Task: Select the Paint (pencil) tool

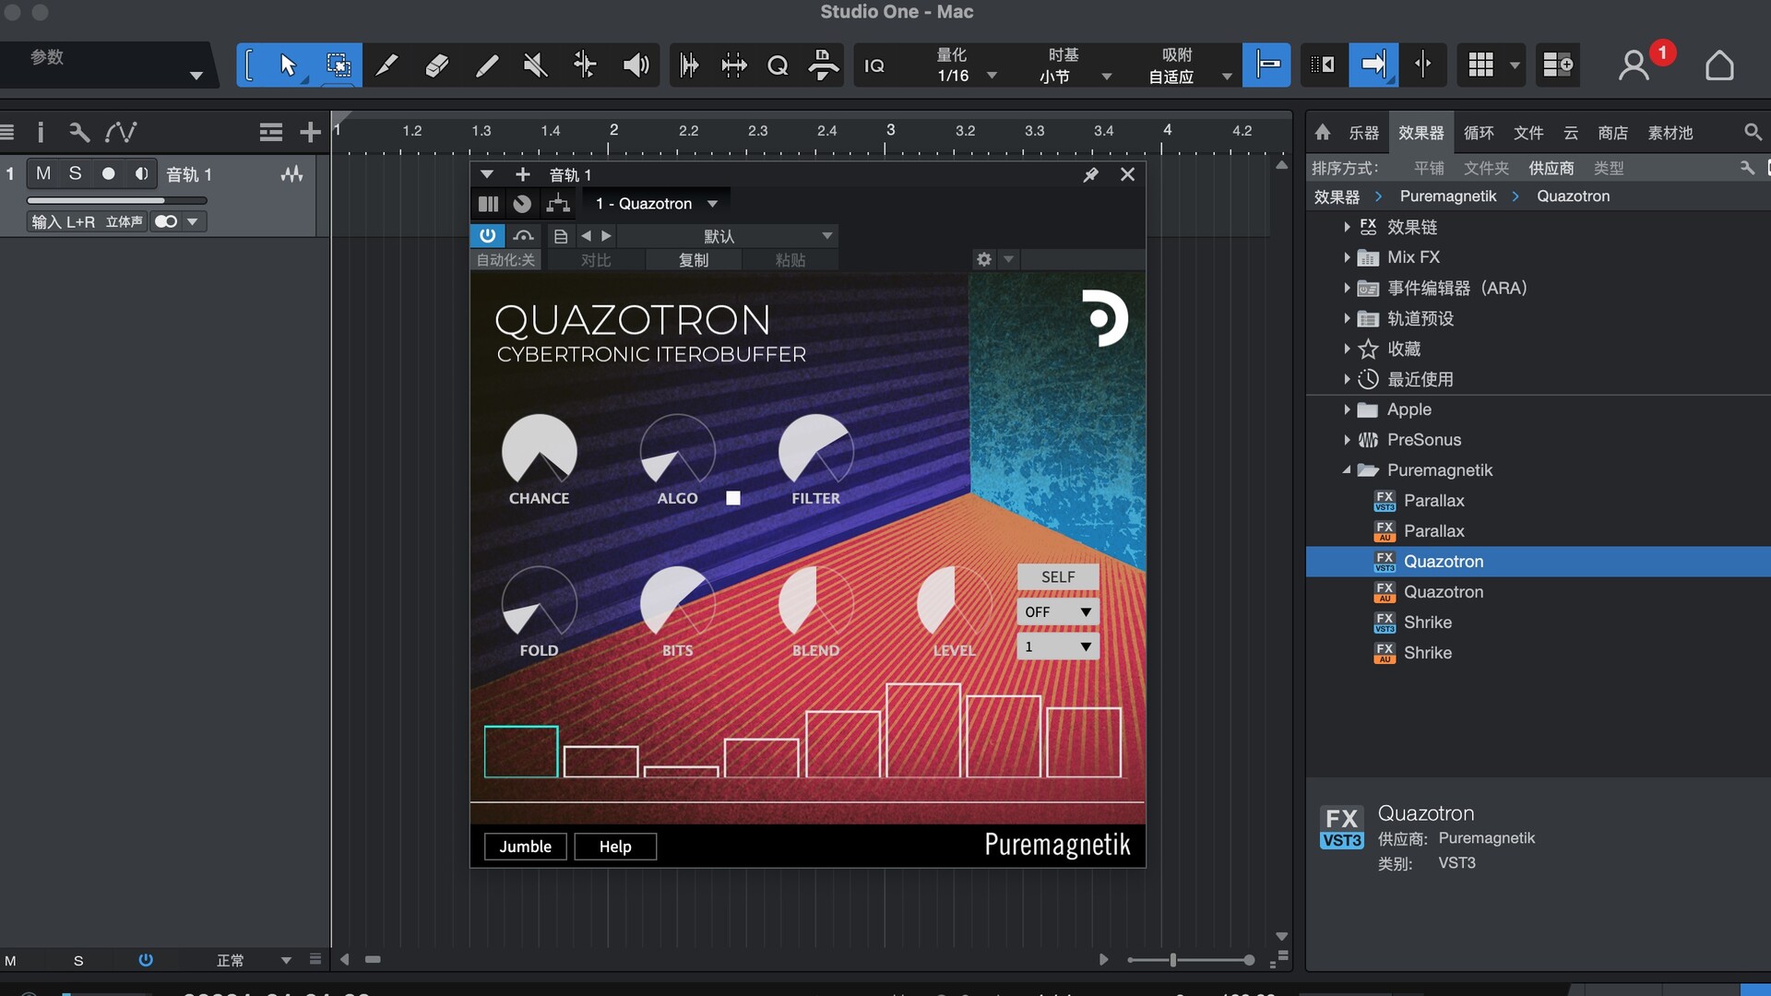Action: 487,65
